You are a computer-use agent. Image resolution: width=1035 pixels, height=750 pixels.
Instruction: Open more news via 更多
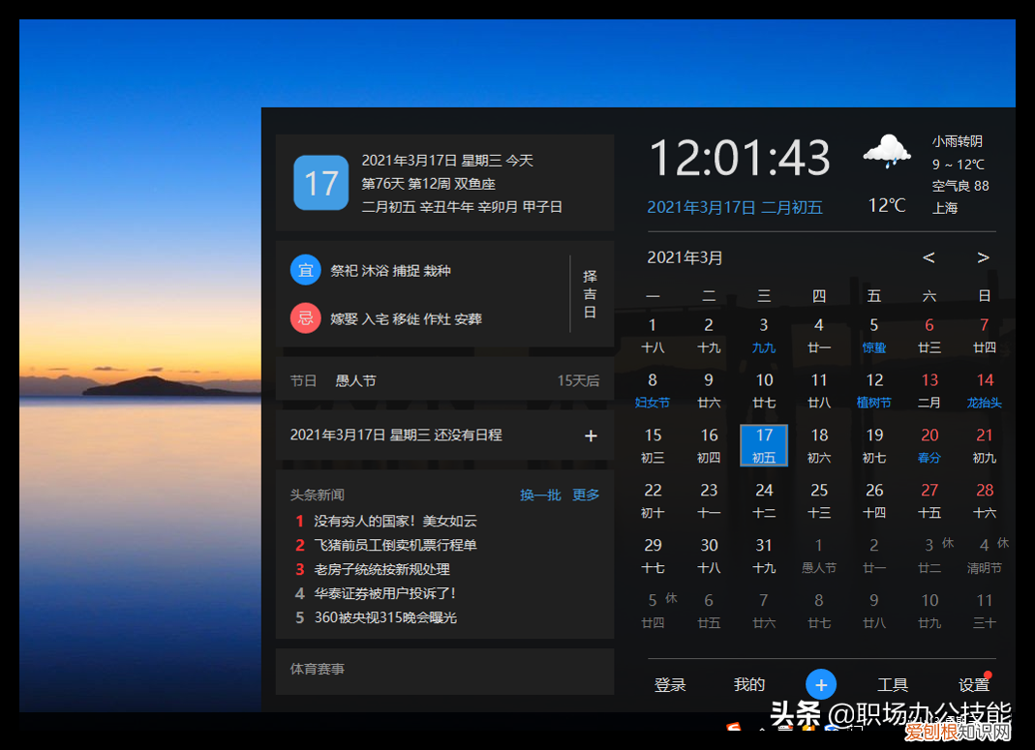(586, 495)
